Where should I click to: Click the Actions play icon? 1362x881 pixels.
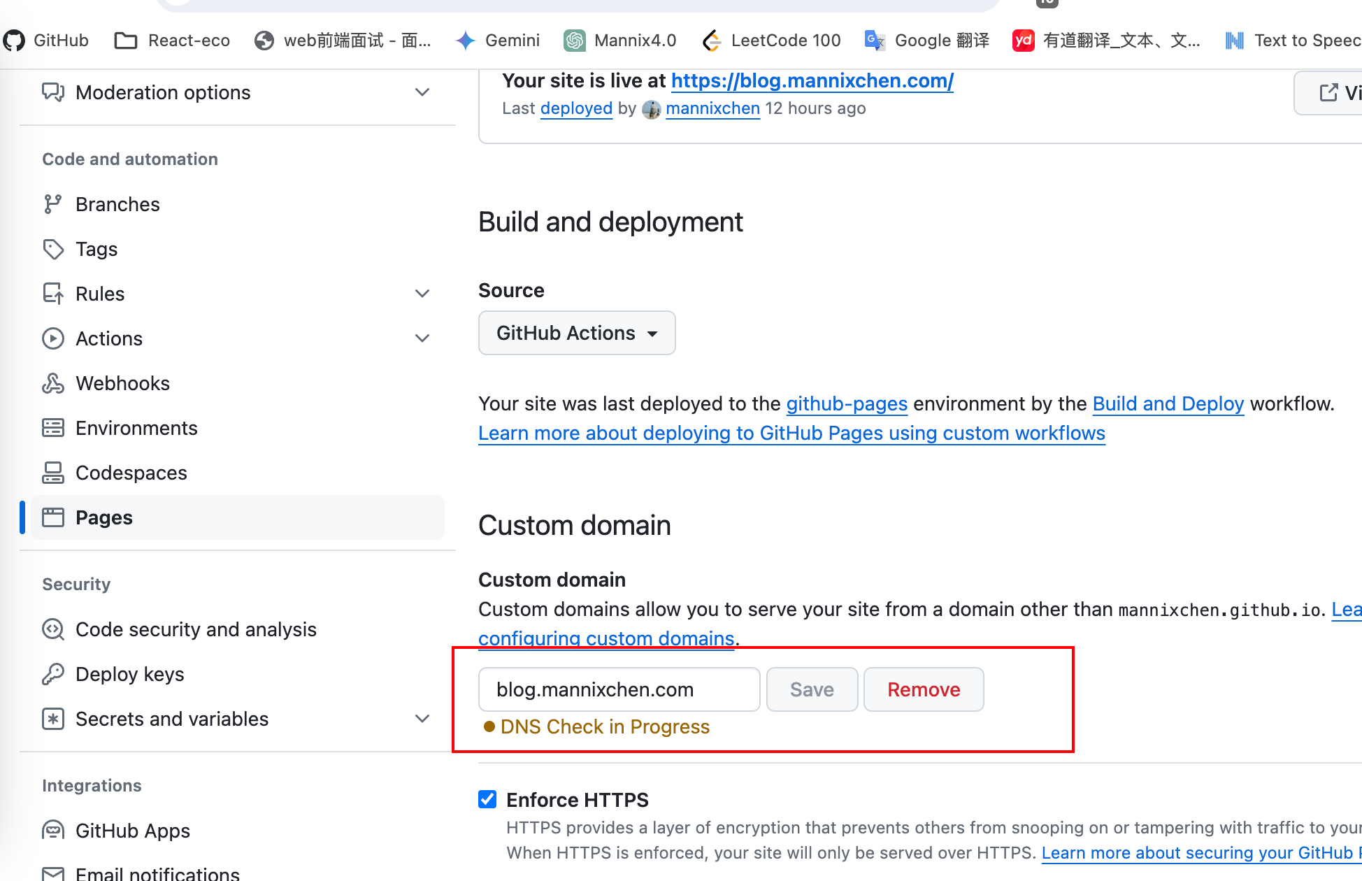53,338
